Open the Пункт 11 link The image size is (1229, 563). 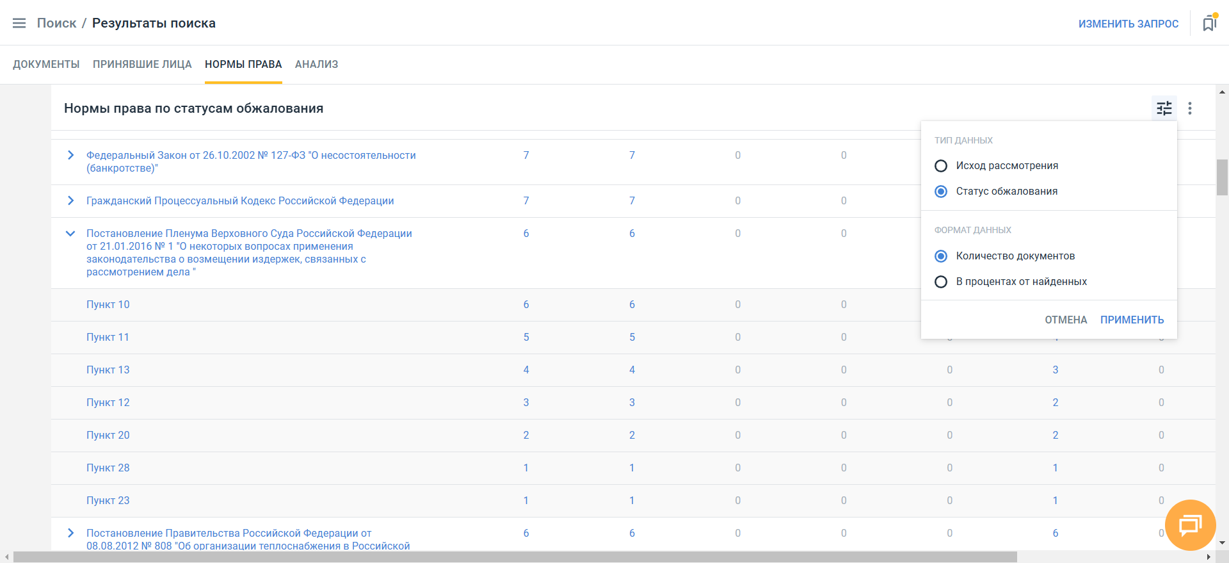pos(108,337)
